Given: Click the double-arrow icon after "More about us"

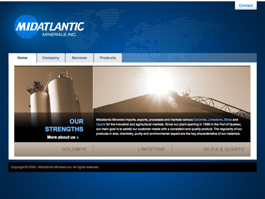Looking at the screenshot, I should click(x=78, y=137).
